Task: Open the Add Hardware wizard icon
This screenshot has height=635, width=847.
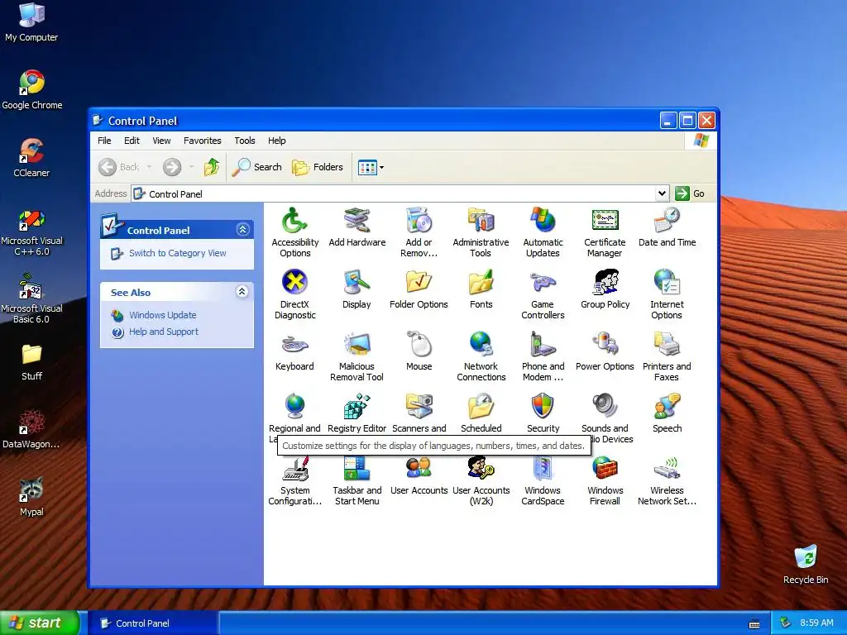Action: click(357, 221)
